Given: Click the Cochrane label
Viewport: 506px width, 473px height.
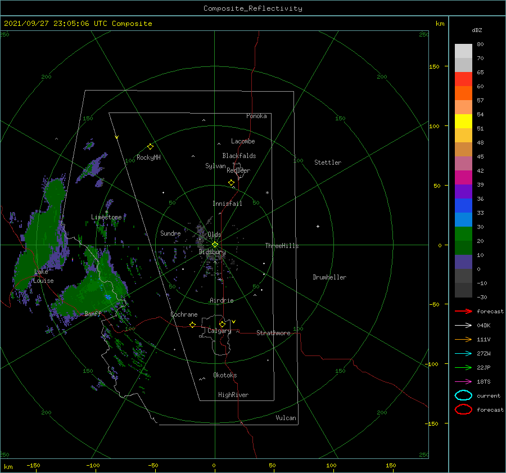Looking at the screenshot, I should coord(184,314).
